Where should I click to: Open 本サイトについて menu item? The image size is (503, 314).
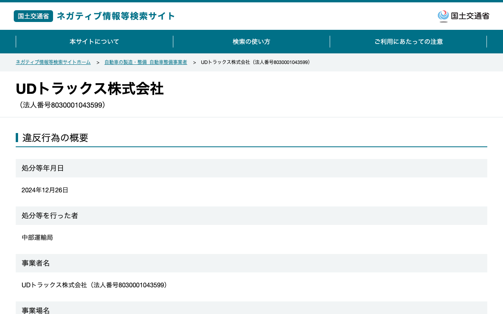pyautogui.click(x=94, y=42)
